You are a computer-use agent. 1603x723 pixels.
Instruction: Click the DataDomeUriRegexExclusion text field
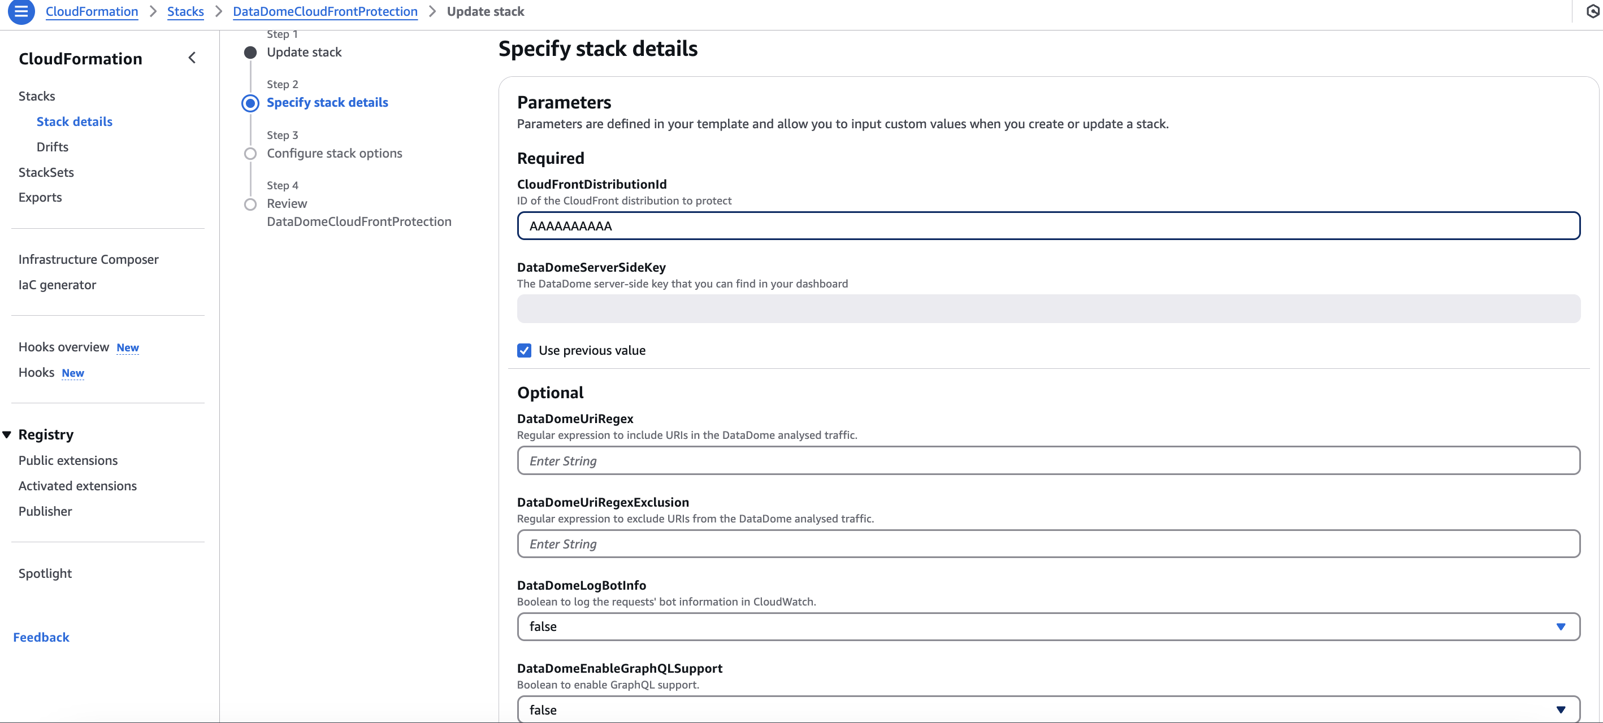[x=1048, y=544]
